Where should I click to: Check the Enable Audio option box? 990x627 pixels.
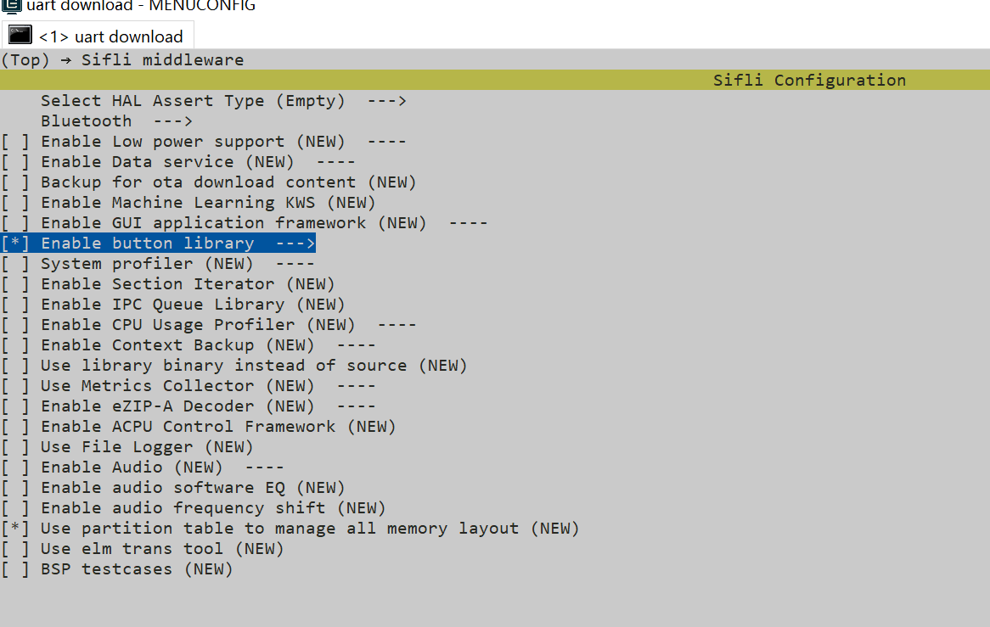pos(15,467)
